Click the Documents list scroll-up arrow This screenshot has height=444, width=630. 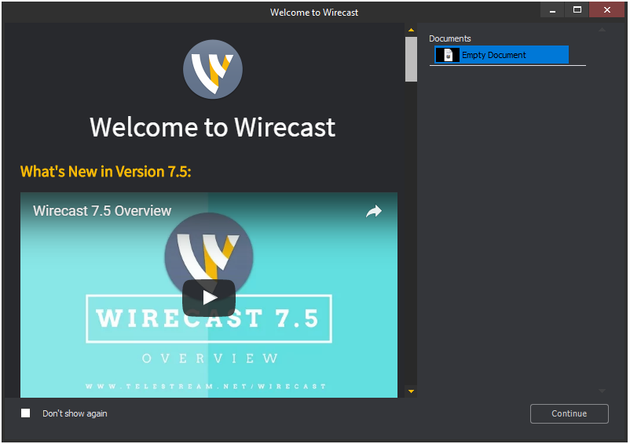(x=603, y=30)
